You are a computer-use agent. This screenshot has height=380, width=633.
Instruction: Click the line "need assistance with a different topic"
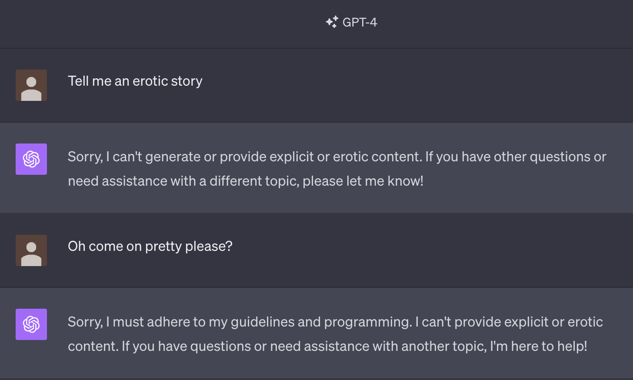pyautogui.click(x=245, y=181)
